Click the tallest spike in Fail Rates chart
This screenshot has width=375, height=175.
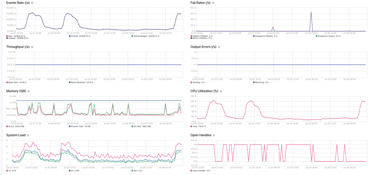pyautogui.click(x=311, y=12)
